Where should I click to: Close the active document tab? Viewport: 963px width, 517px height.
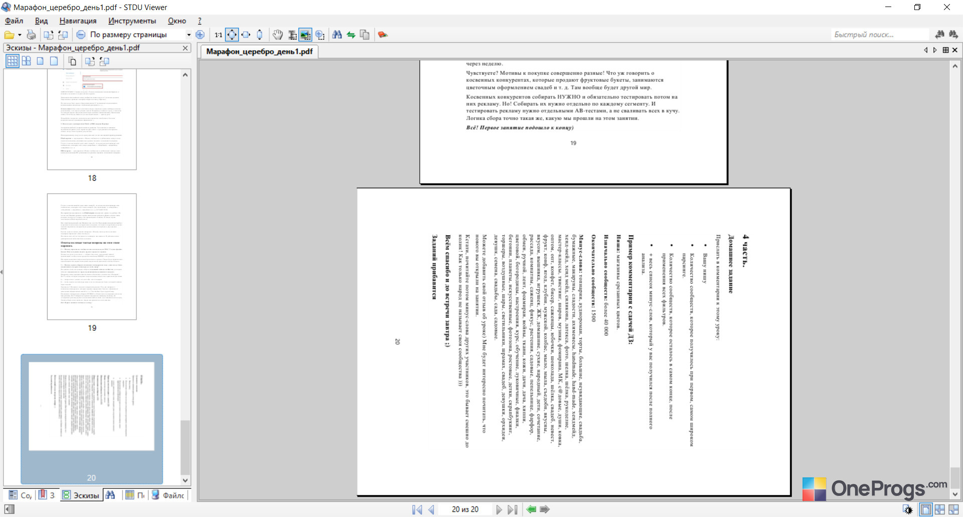pos(955,50)
